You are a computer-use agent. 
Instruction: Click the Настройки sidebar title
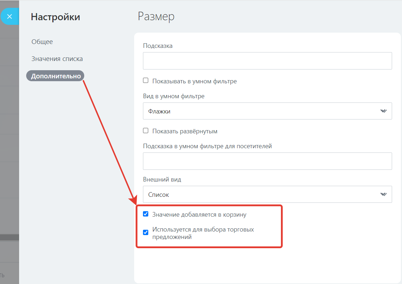coord(56,17)
